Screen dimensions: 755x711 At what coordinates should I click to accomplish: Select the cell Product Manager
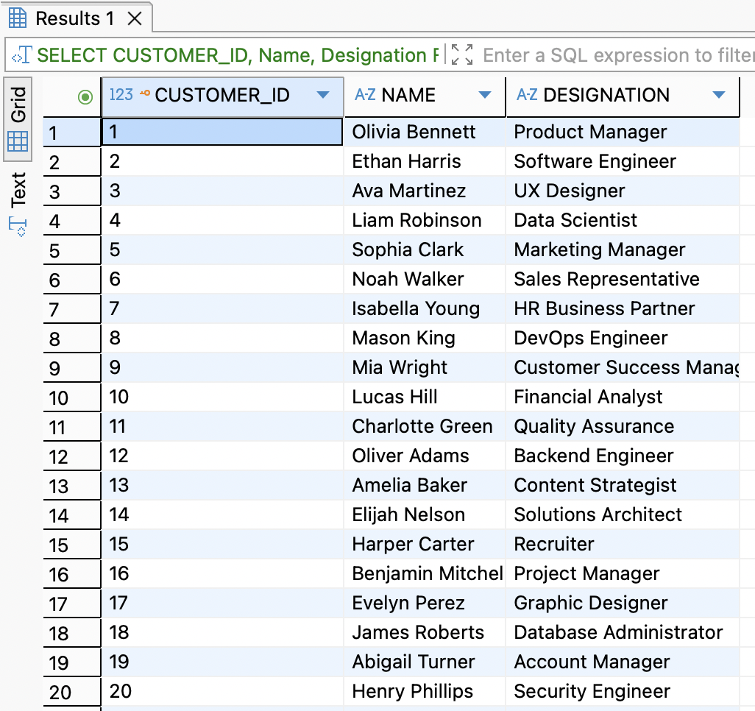click(623, 132)
